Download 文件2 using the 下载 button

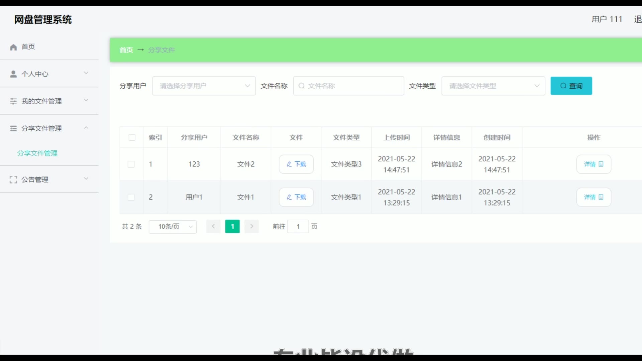pyautogui.click(x=296, y=164)
